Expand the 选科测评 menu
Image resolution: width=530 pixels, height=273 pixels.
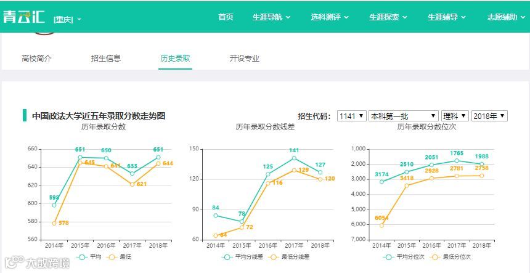coord(330,17)
